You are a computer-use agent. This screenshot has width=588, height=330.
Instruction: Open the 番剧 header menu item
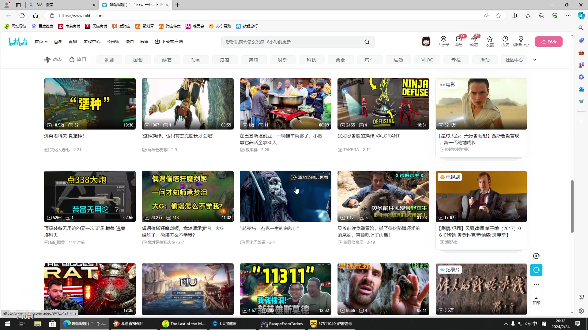pyautogui.click(x=58, y=42)
